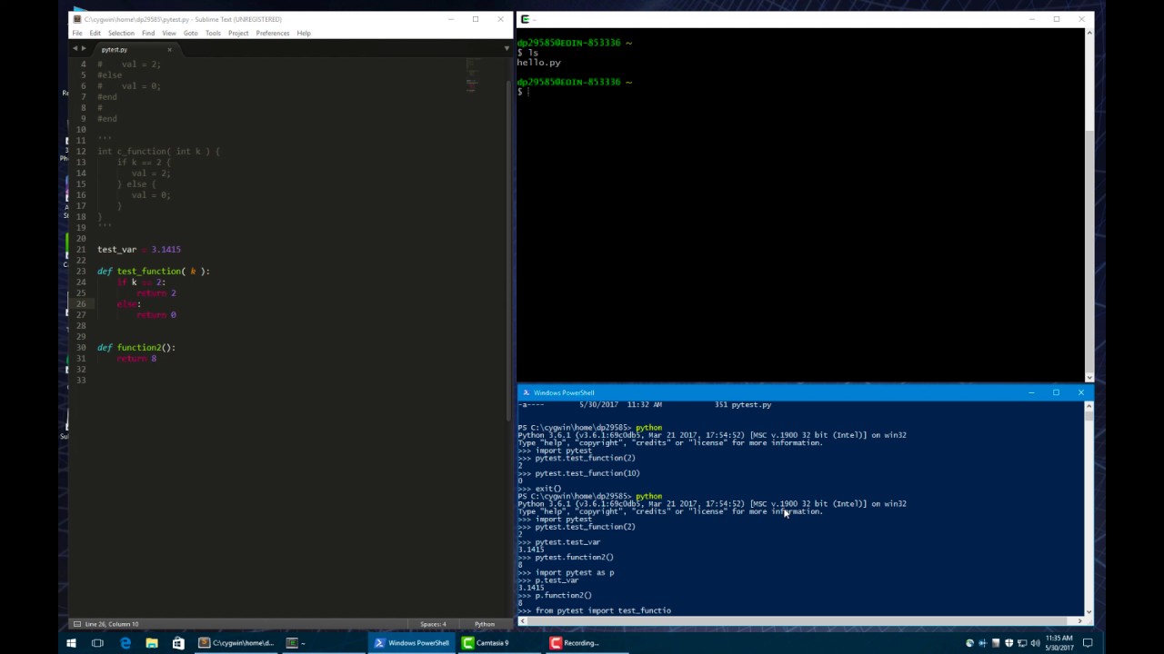The height and width of the screenshot is (654, 1164).
Task: Open the File menu in Sublime Text
Action: pos(77,34)
